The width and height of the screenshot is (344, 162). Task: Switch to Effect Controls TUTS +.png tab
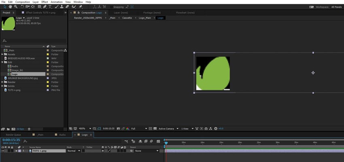pyautogui.click(x=40, y=13)
